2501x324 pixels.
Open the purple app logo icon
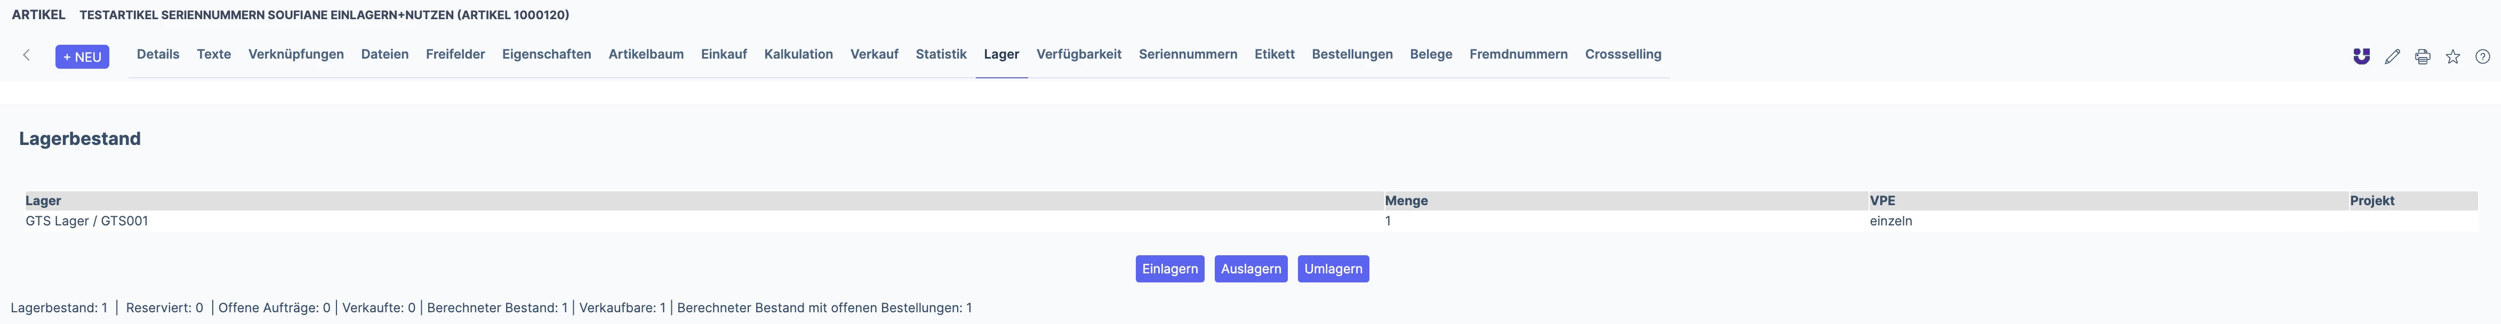coord(2361,56)
